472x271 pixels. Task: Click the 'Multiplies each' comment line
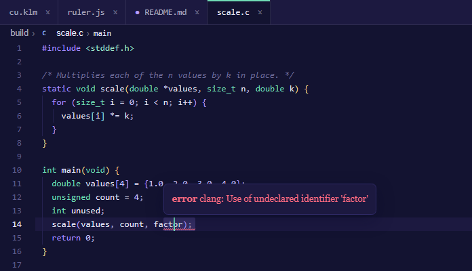click(168, 75)
